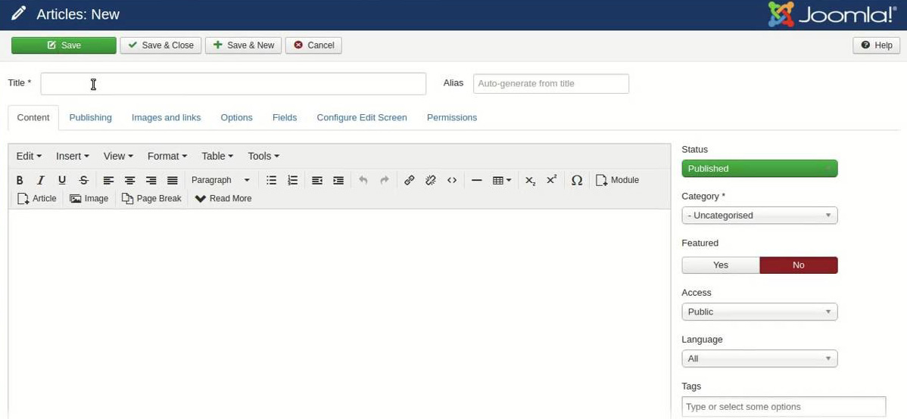Undo last editor action
Screen dimensions: 907x419
(x=363, y=180)
